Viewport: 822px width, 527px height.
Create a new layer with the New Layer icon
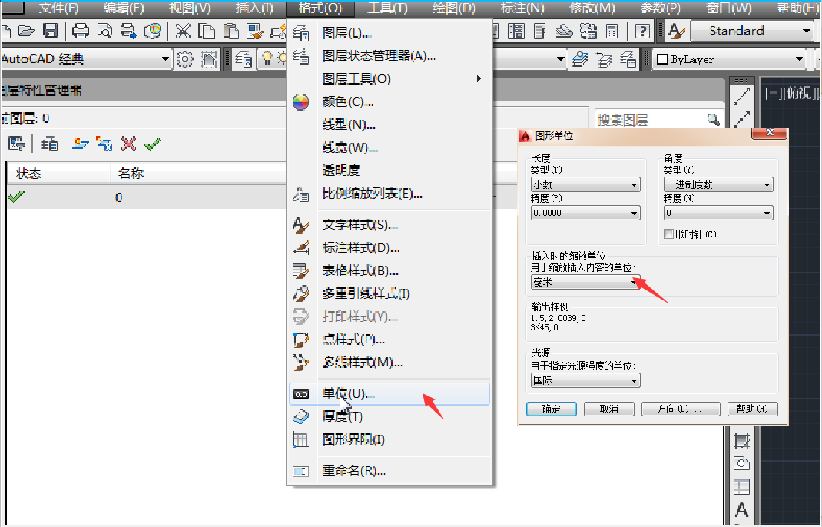pyautogui.click(x=80, y=143)
